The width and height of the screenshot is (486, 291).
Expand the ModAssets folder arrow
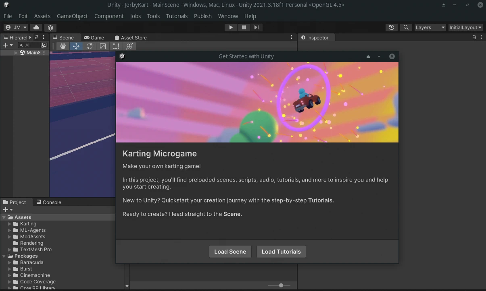(x=10, y=237)
